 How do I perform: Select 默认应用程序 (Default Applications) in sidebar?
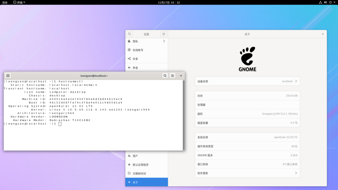pyautogui.click(x=146, y=165)
